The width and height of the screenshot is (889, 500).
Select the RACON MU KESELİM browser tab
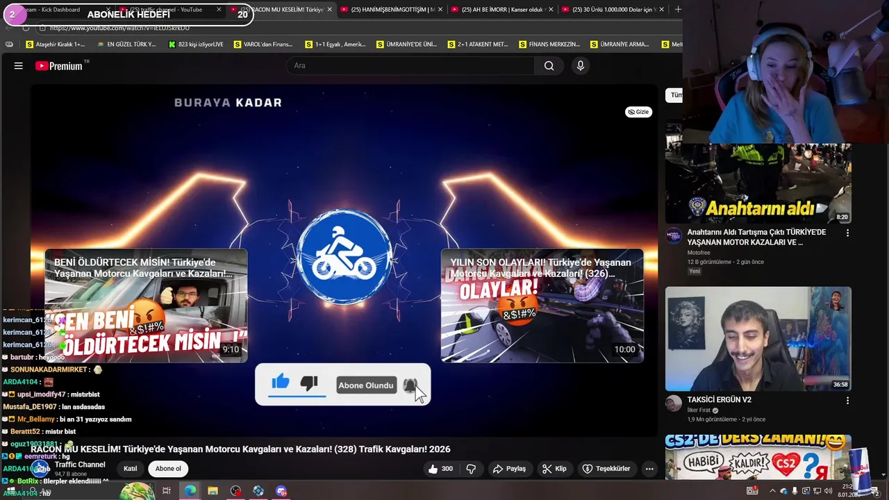tap(281, 10)
